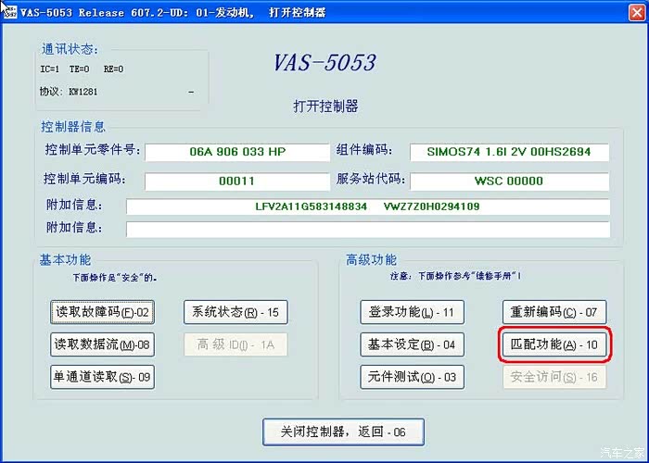This screenshot has width=649, height=463.
Task: Choose 重新编码 -07 button
Action: [x=555, y=313]
